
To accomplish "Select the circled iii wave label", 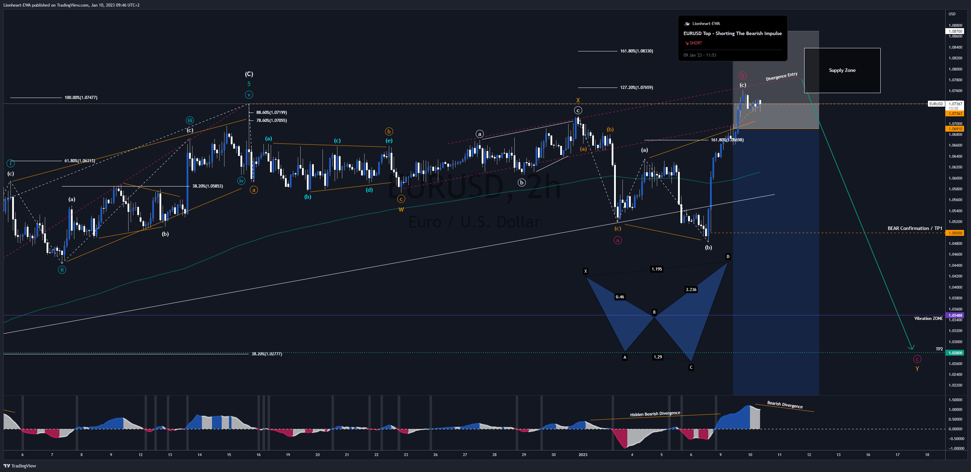I will [190, 121].
